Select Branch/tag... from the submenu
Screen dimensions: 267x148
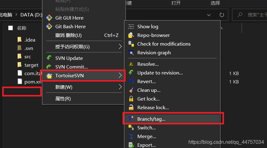click(151, 119)
